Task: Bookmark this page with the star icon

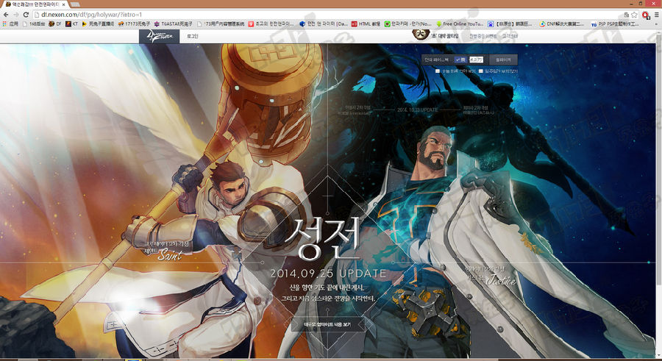Action: coord(634,15)
